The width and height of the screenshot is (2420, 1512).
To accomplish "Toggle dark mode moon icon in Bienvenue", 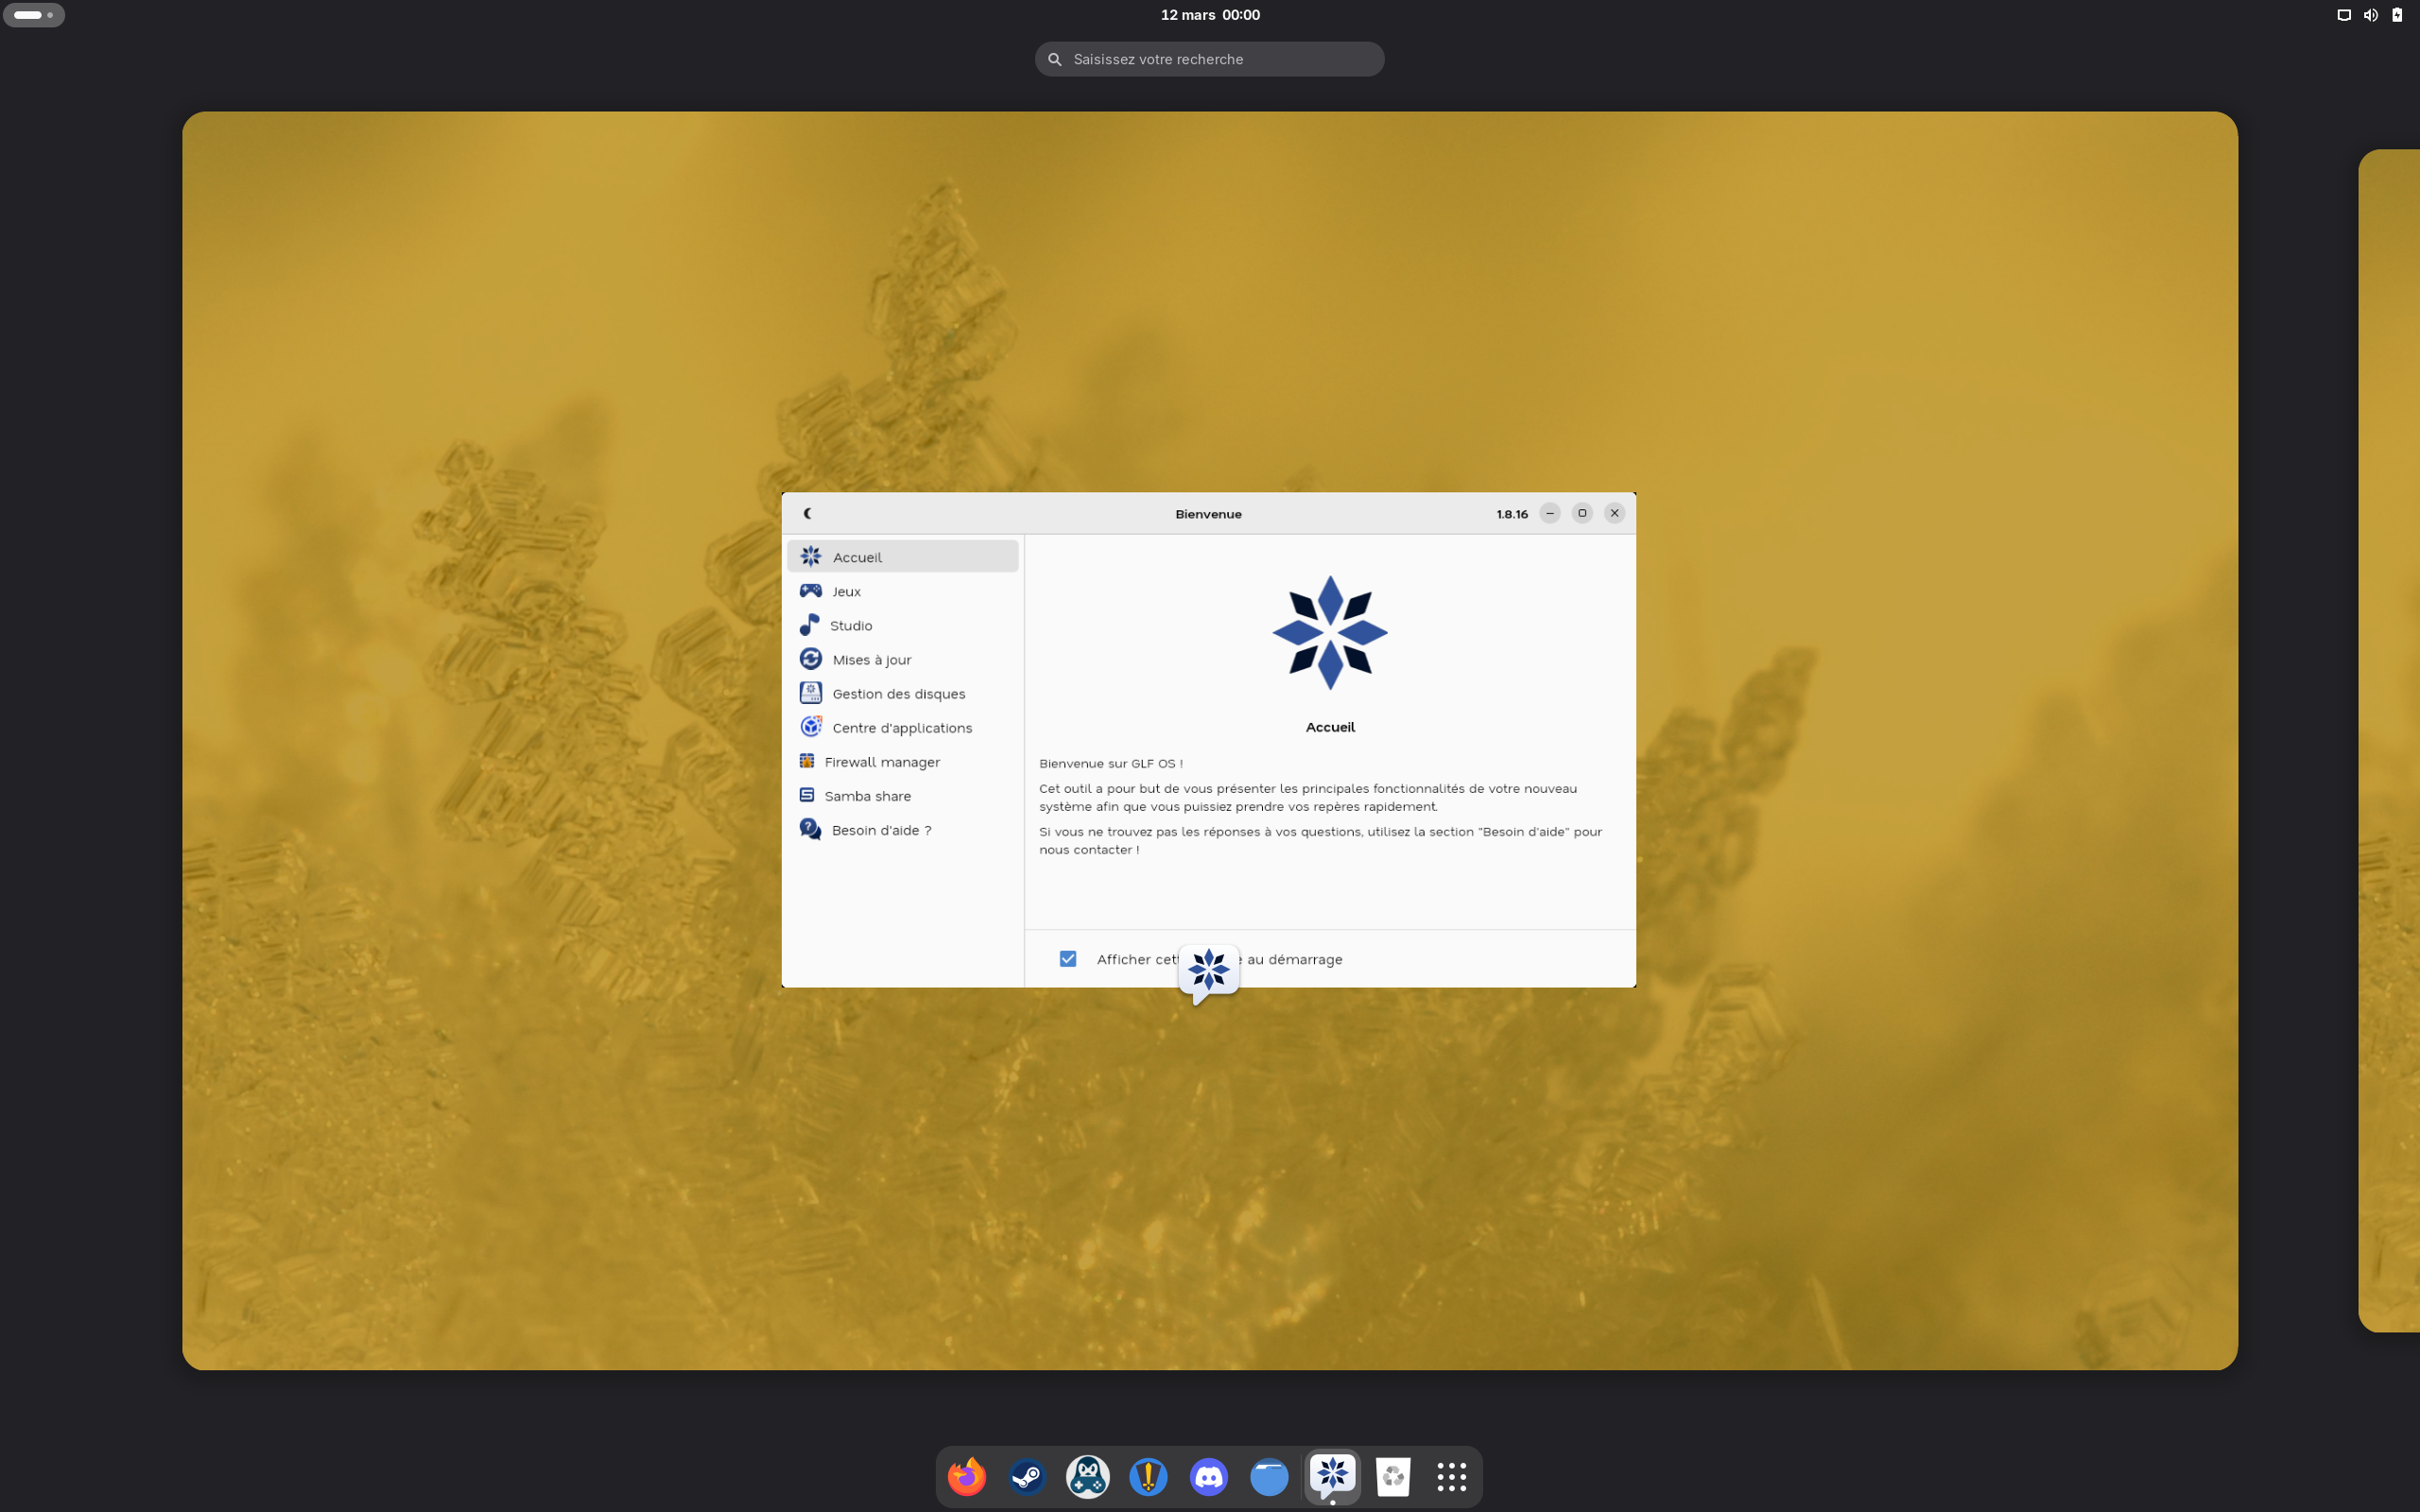I will (807, 513).
